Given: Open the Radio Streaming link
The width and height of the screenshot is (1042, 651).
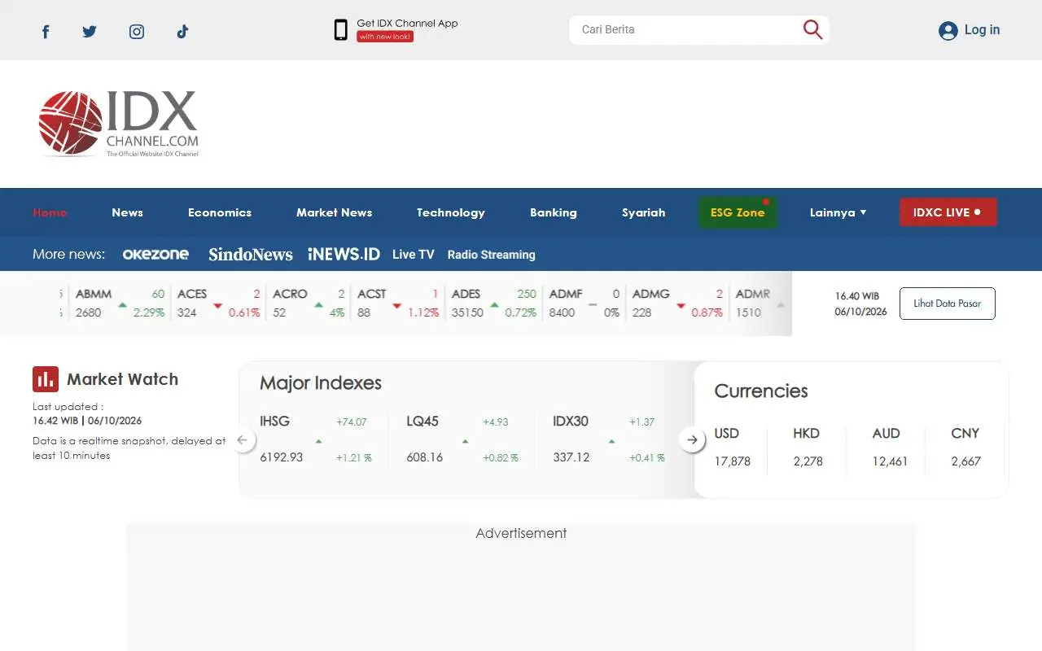Looking at the screenshot, I should (491, 255).
